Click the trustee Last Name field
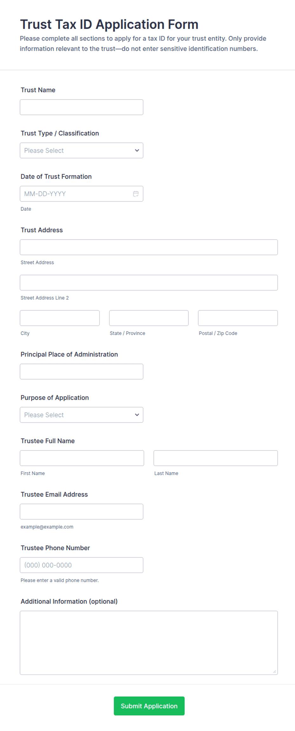 pos(216,458)
